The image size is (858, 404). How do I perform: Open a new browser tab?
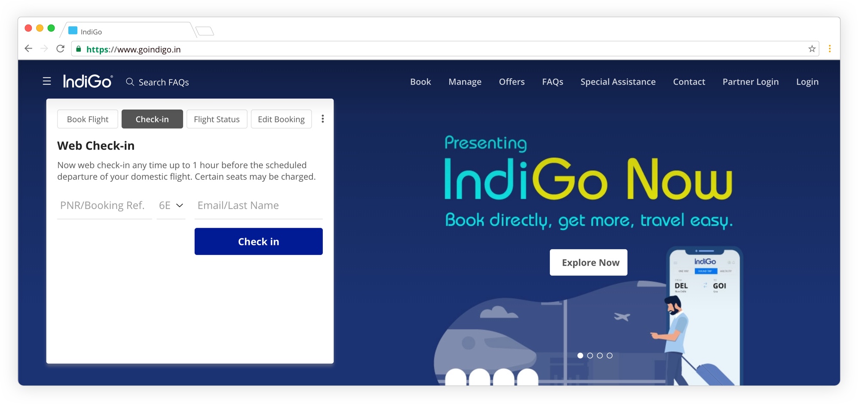[205, 31]
